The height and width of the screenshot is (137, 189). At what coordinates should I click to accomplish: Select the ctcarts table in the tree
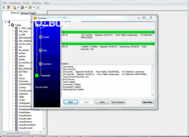click(x=22, y=100)
